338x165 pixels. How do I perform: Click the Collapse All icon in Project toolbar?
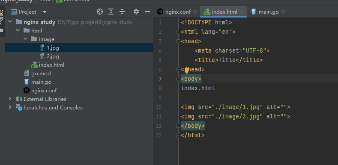[x=122, y=12]
